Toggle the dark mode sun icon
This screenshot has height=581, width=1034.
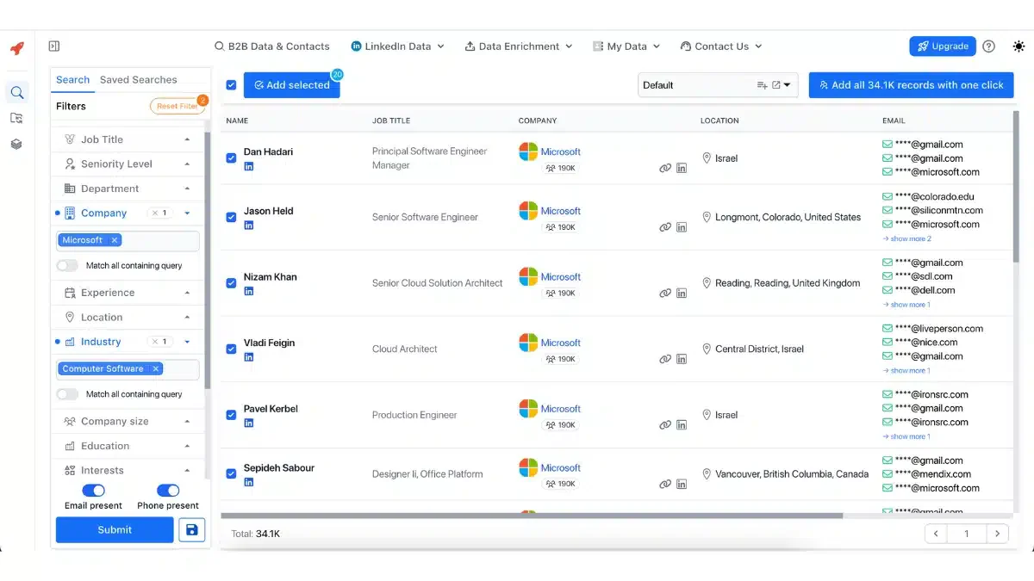1019,46
